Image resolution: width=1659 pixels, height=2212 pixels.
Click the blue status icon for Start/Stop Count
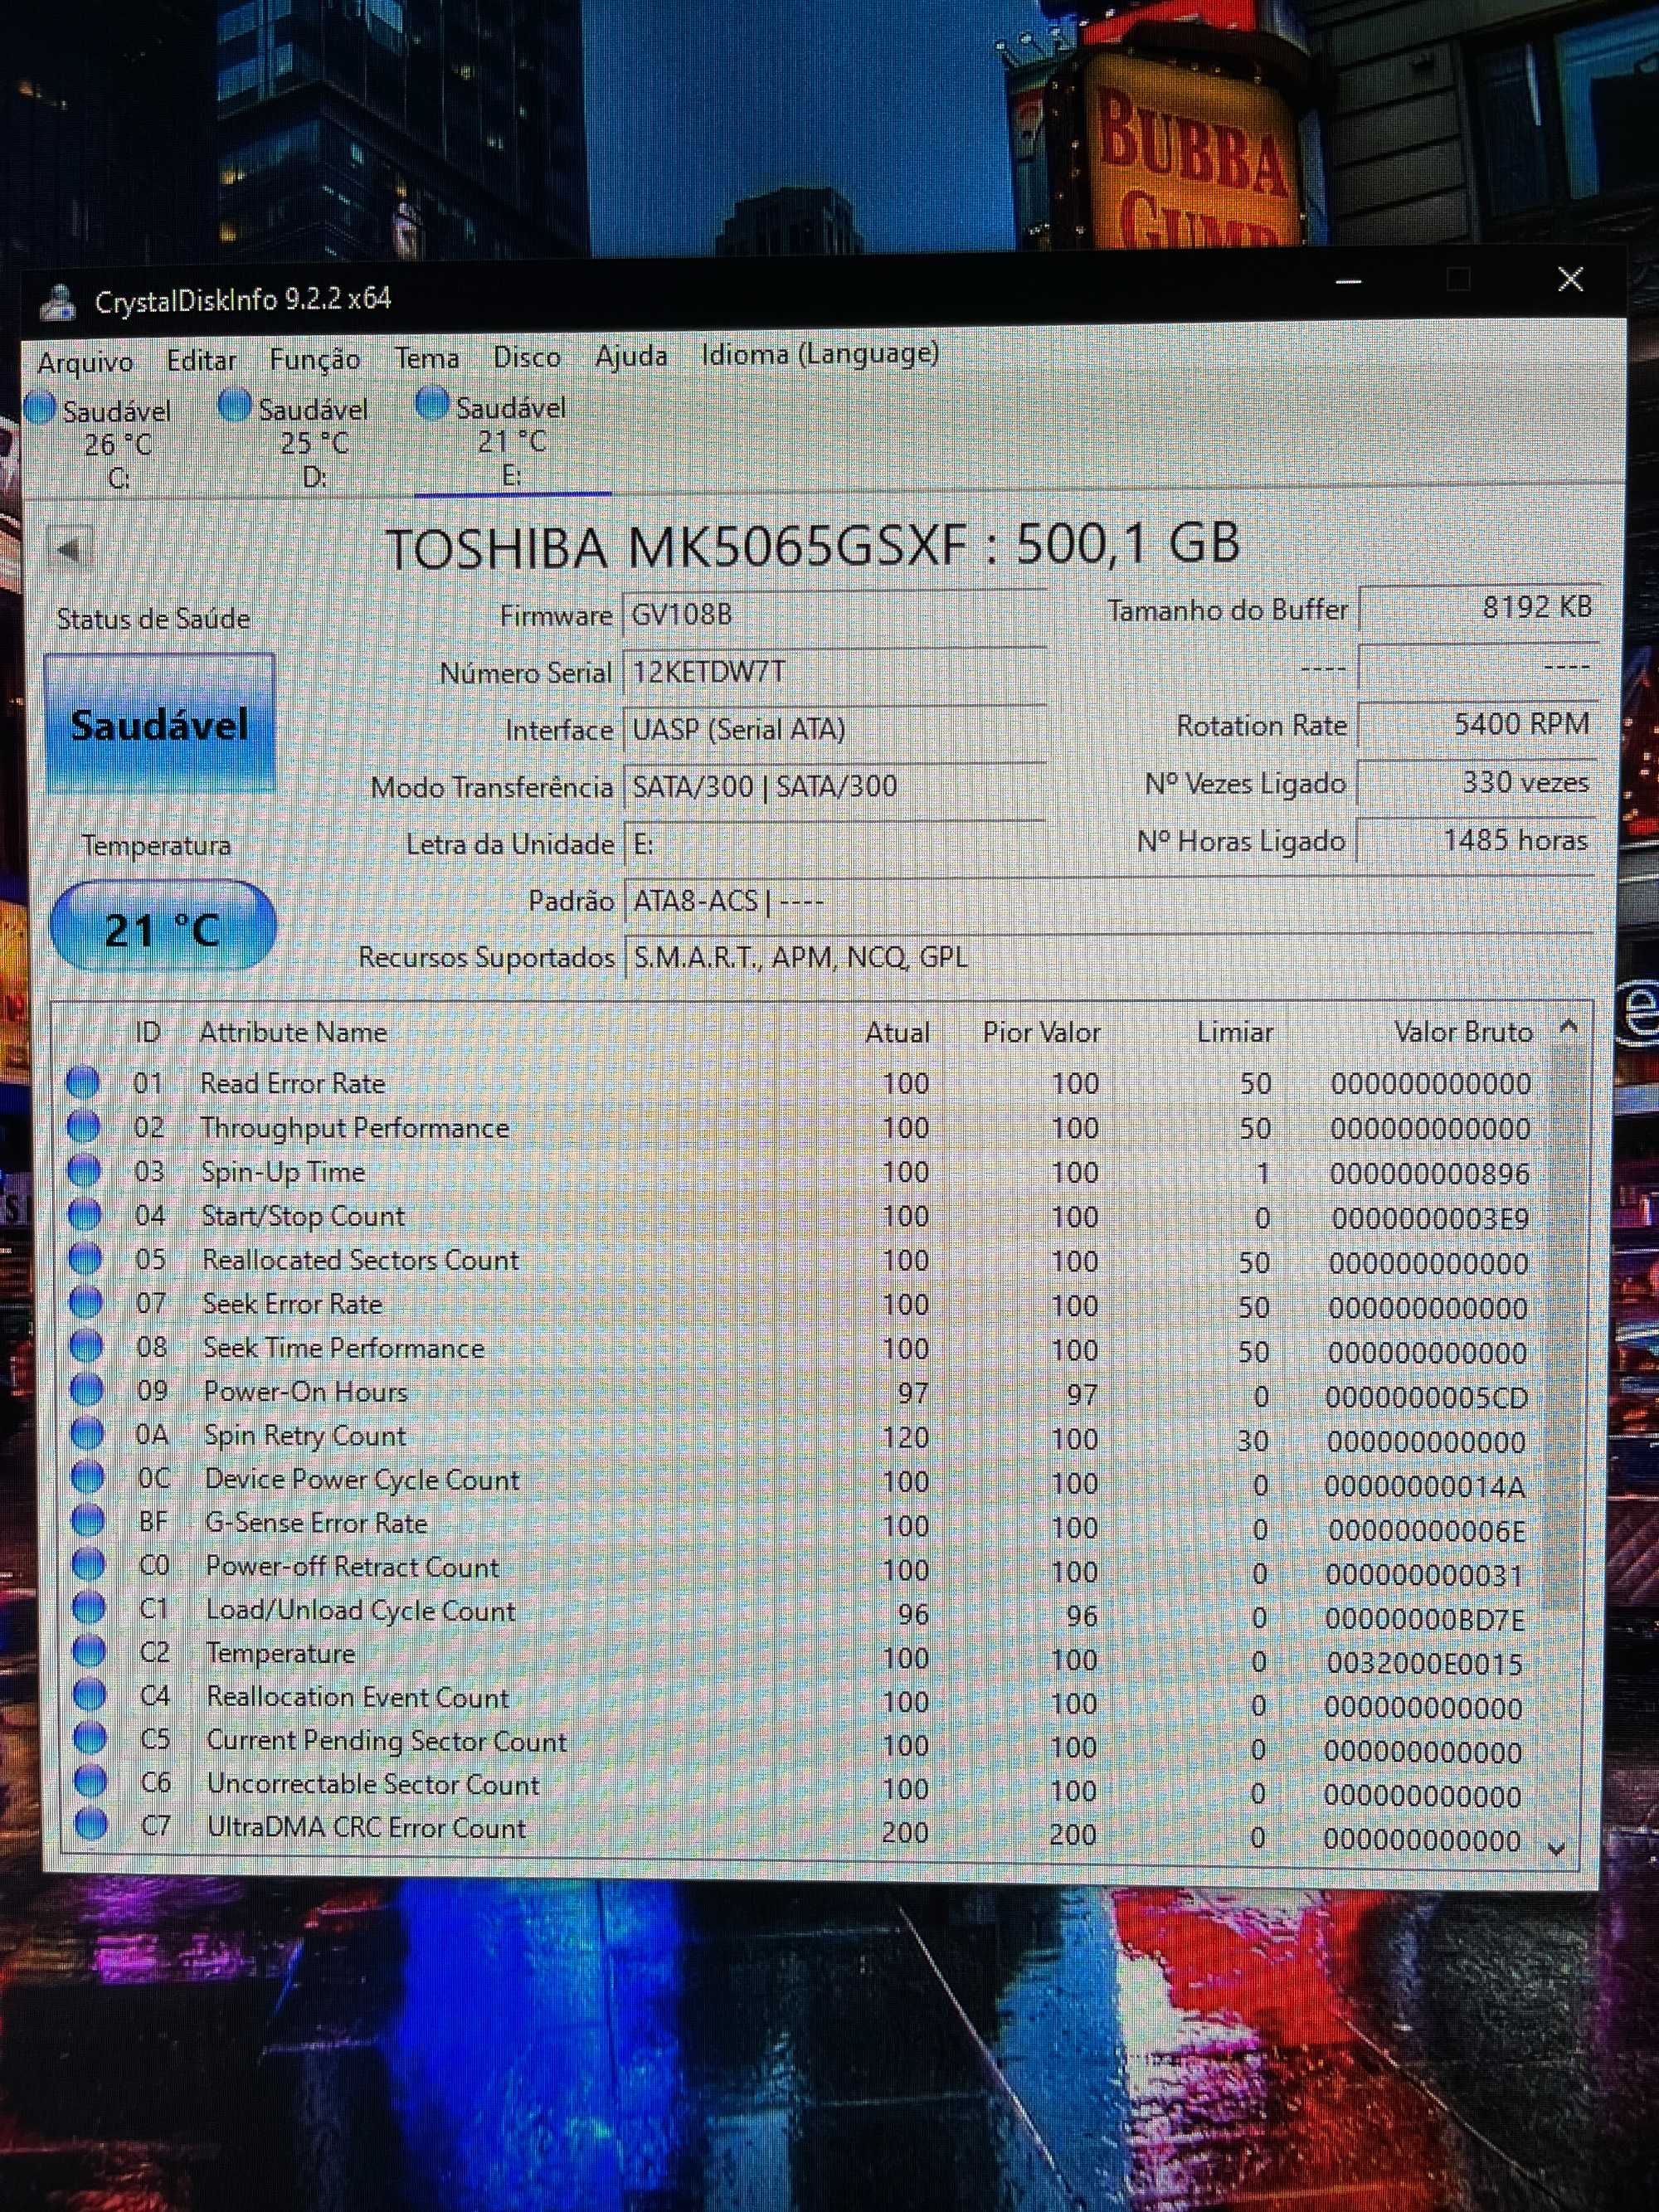pyautogui.click(x=85, y=1215)
